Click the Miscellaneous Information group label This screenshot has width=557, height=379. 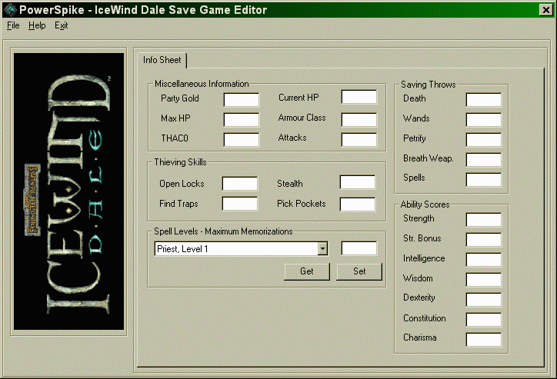click(202, 84)
